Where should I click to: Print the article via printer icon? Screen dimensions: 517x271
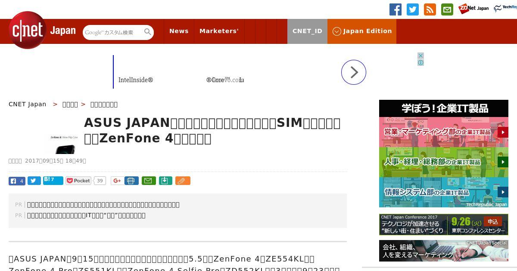tap(131, 181)
